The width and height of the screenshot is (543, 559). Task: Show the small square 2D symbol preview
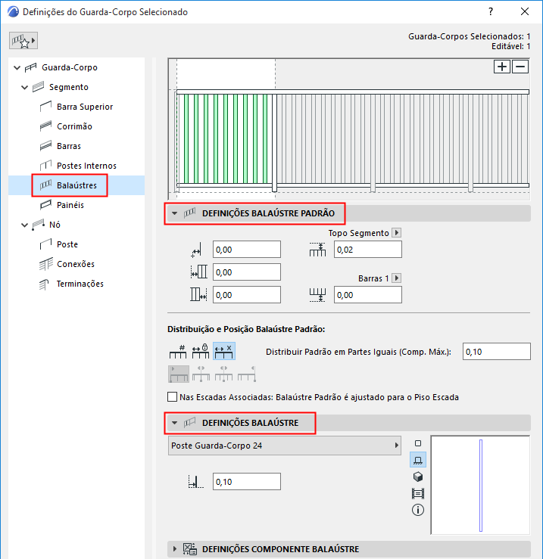(418, 443)
